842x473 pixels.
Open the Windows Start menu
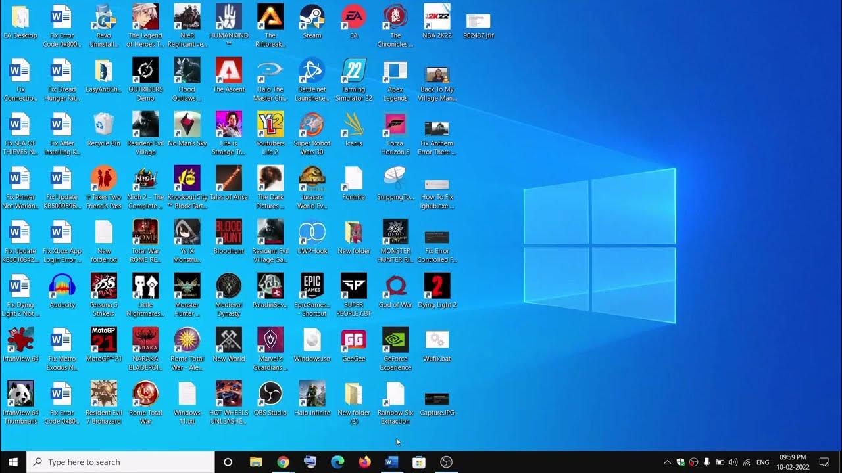click(x=13, y=462)
